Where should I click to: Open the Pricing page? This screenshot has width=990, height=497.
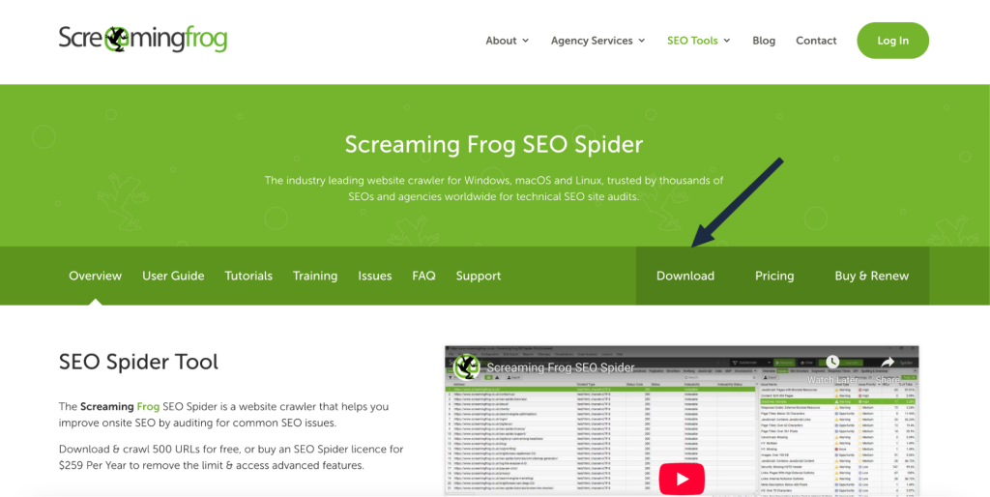[x=774, y=276]
